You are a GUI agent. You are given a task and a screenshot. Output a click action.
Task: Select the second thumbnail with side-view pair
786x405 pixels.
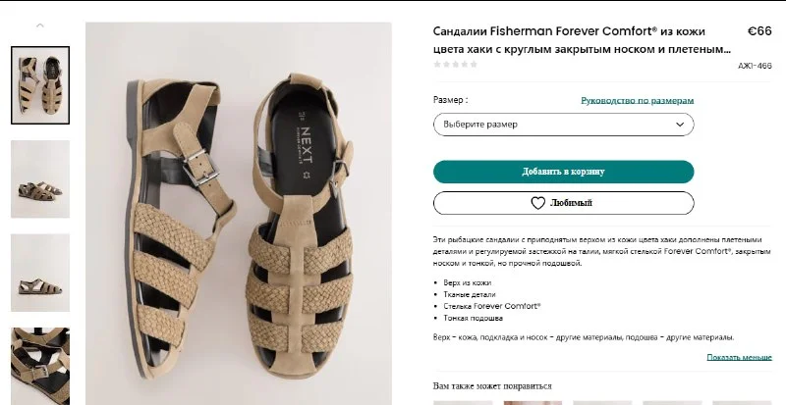coord(40,178)
